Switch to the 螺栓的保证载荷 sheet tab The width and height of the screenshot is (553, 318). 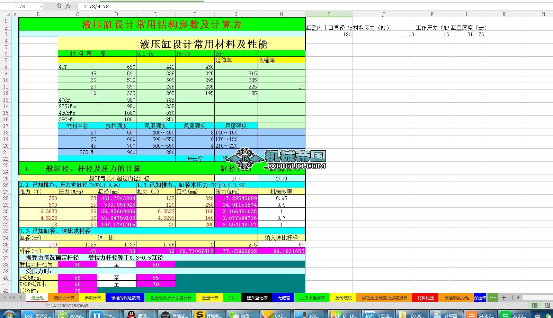tap(125, 298)
